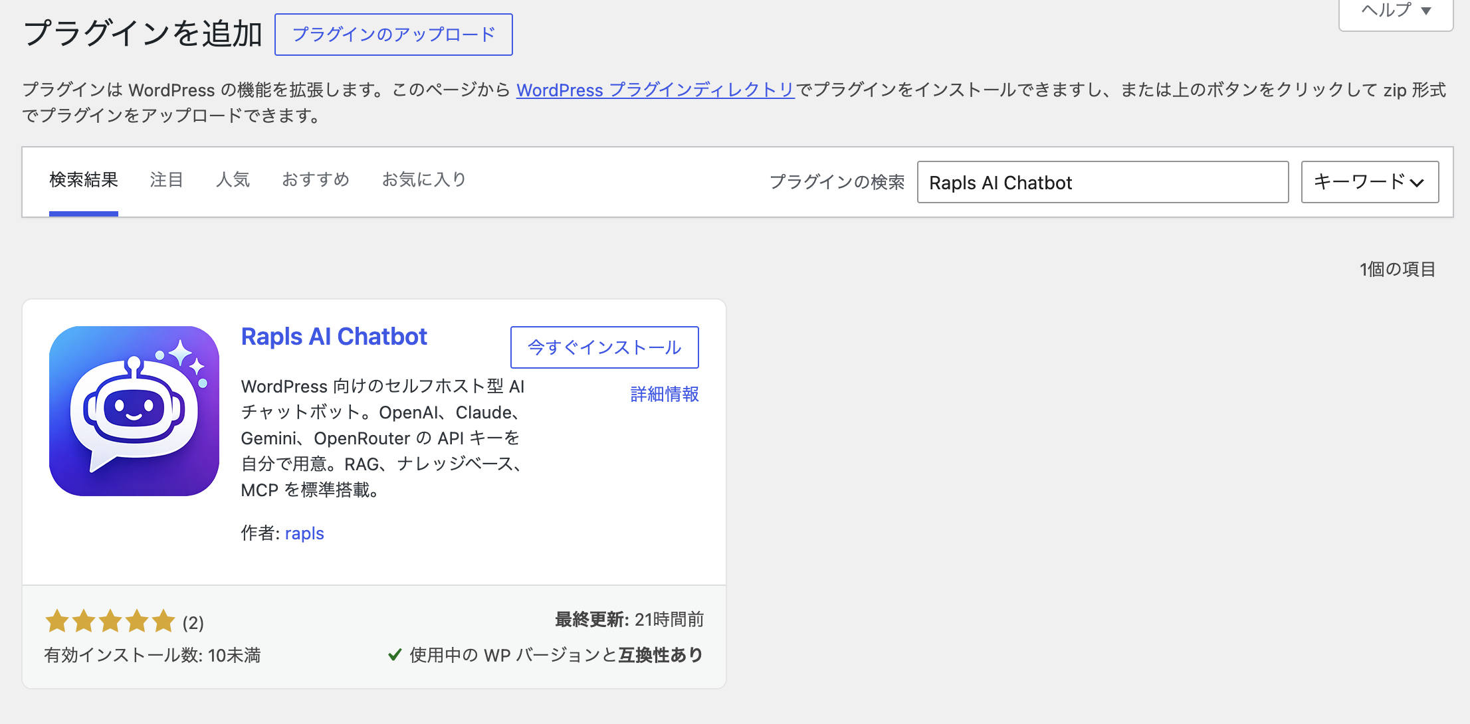Focus the plugin search input field
Screen dimensions: 1470x724
pyautogui.click(x=1102, y=182)
